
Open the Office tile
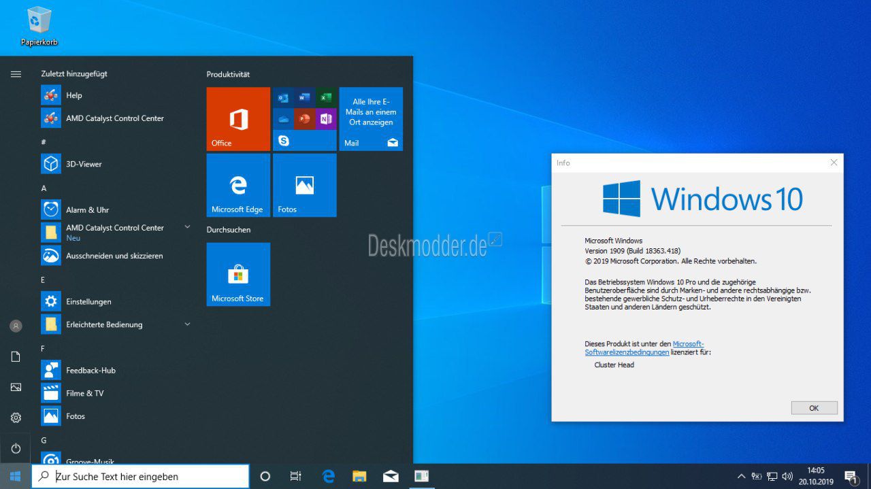pos(238,119)
